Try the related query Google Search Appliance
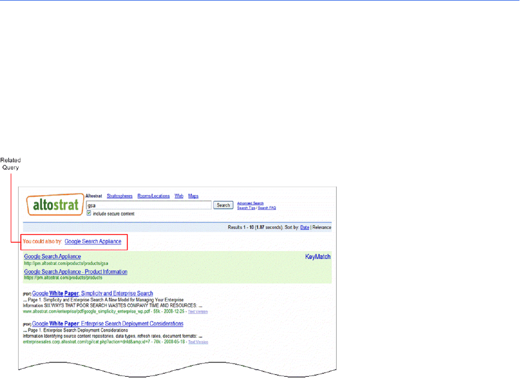Image resolution: width=520 pixels, height=378 pixels. [93, 241]
